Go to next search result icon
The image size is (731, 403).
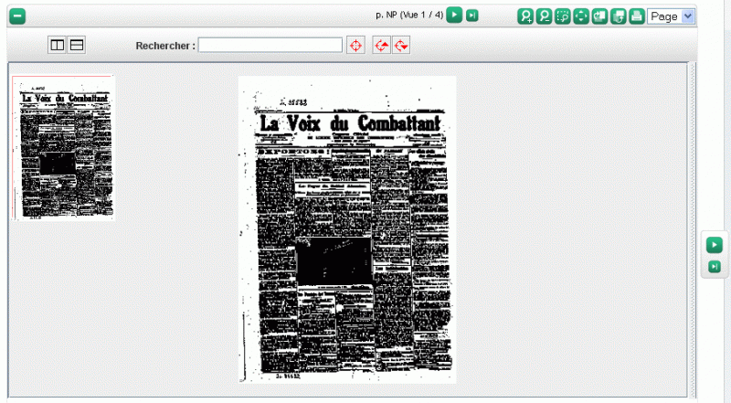[x=401, y=46]
